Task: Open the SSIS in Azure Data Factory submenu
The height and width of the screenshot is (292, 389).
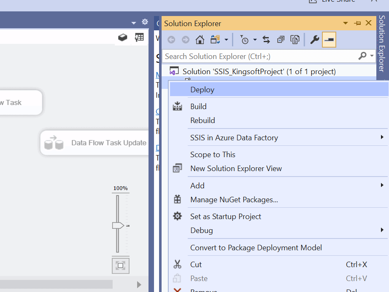Action: click(279, 137)
